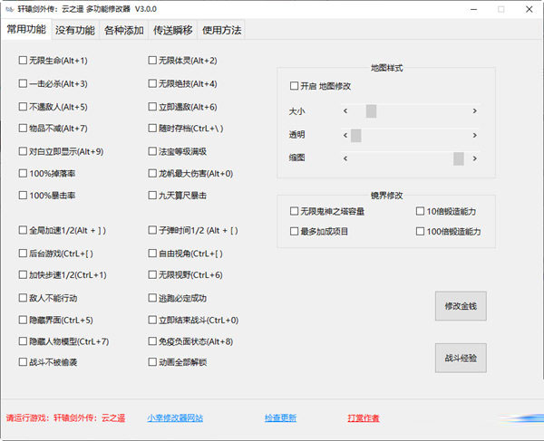Open the 打赏作者 link
The height and width of the screenshot is (441, 544).
pos(363,418)
